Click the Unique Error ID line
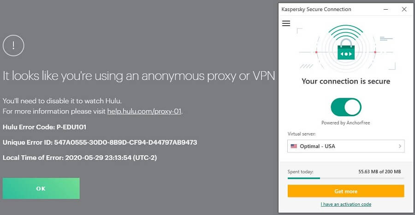Screen dimensions: 415x215 click(x=100, y=142)
